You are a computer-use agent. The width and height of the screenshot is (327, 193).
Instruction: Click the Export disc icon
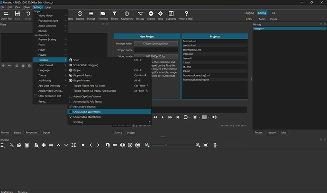click(x=151, y=16)
